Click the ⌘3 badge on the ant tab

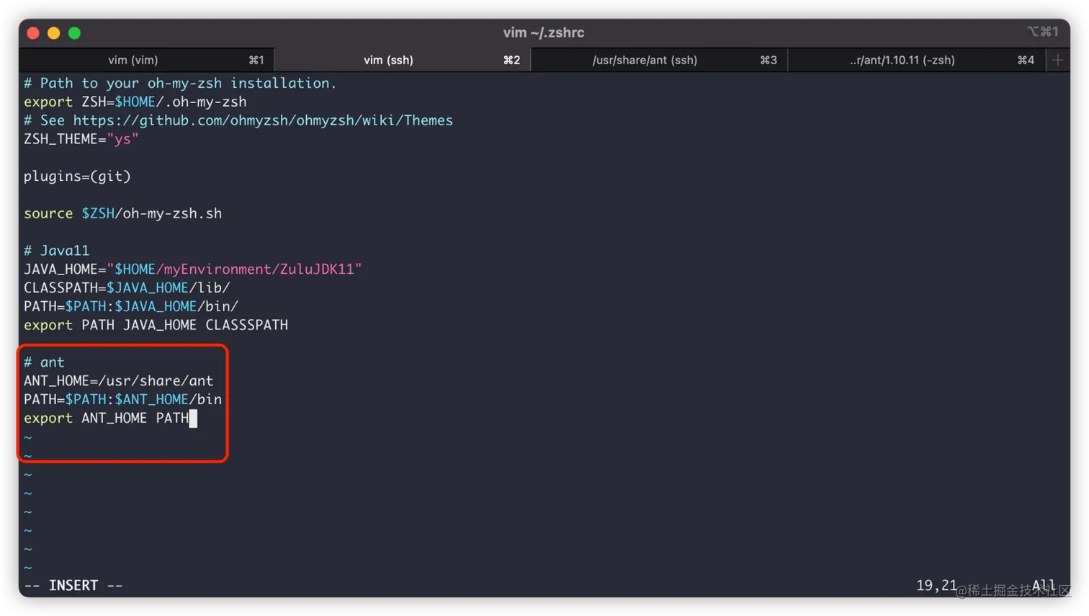(x=768, y=60)
